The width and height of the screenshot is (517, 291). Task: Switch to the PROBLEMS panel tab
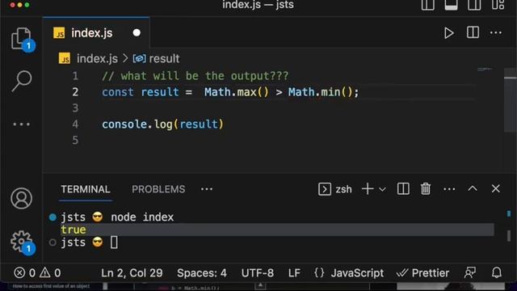point(158,189)
